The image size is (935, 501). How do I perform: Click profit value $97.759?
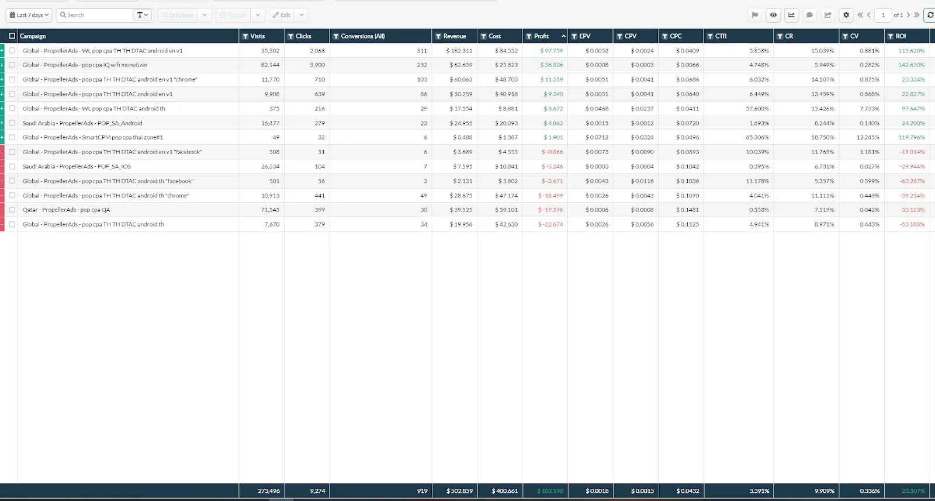click(552, 51)
